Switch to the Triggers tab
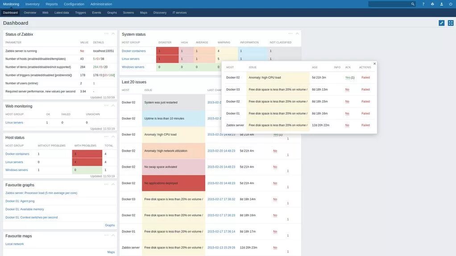This screenshot has height=256, width=456. click(x=81, y=13)
